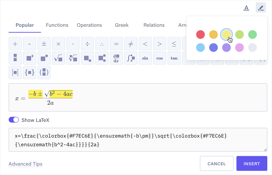Insert square brackets template
This screenshot has height=175, width=272.
coord(15,72)
